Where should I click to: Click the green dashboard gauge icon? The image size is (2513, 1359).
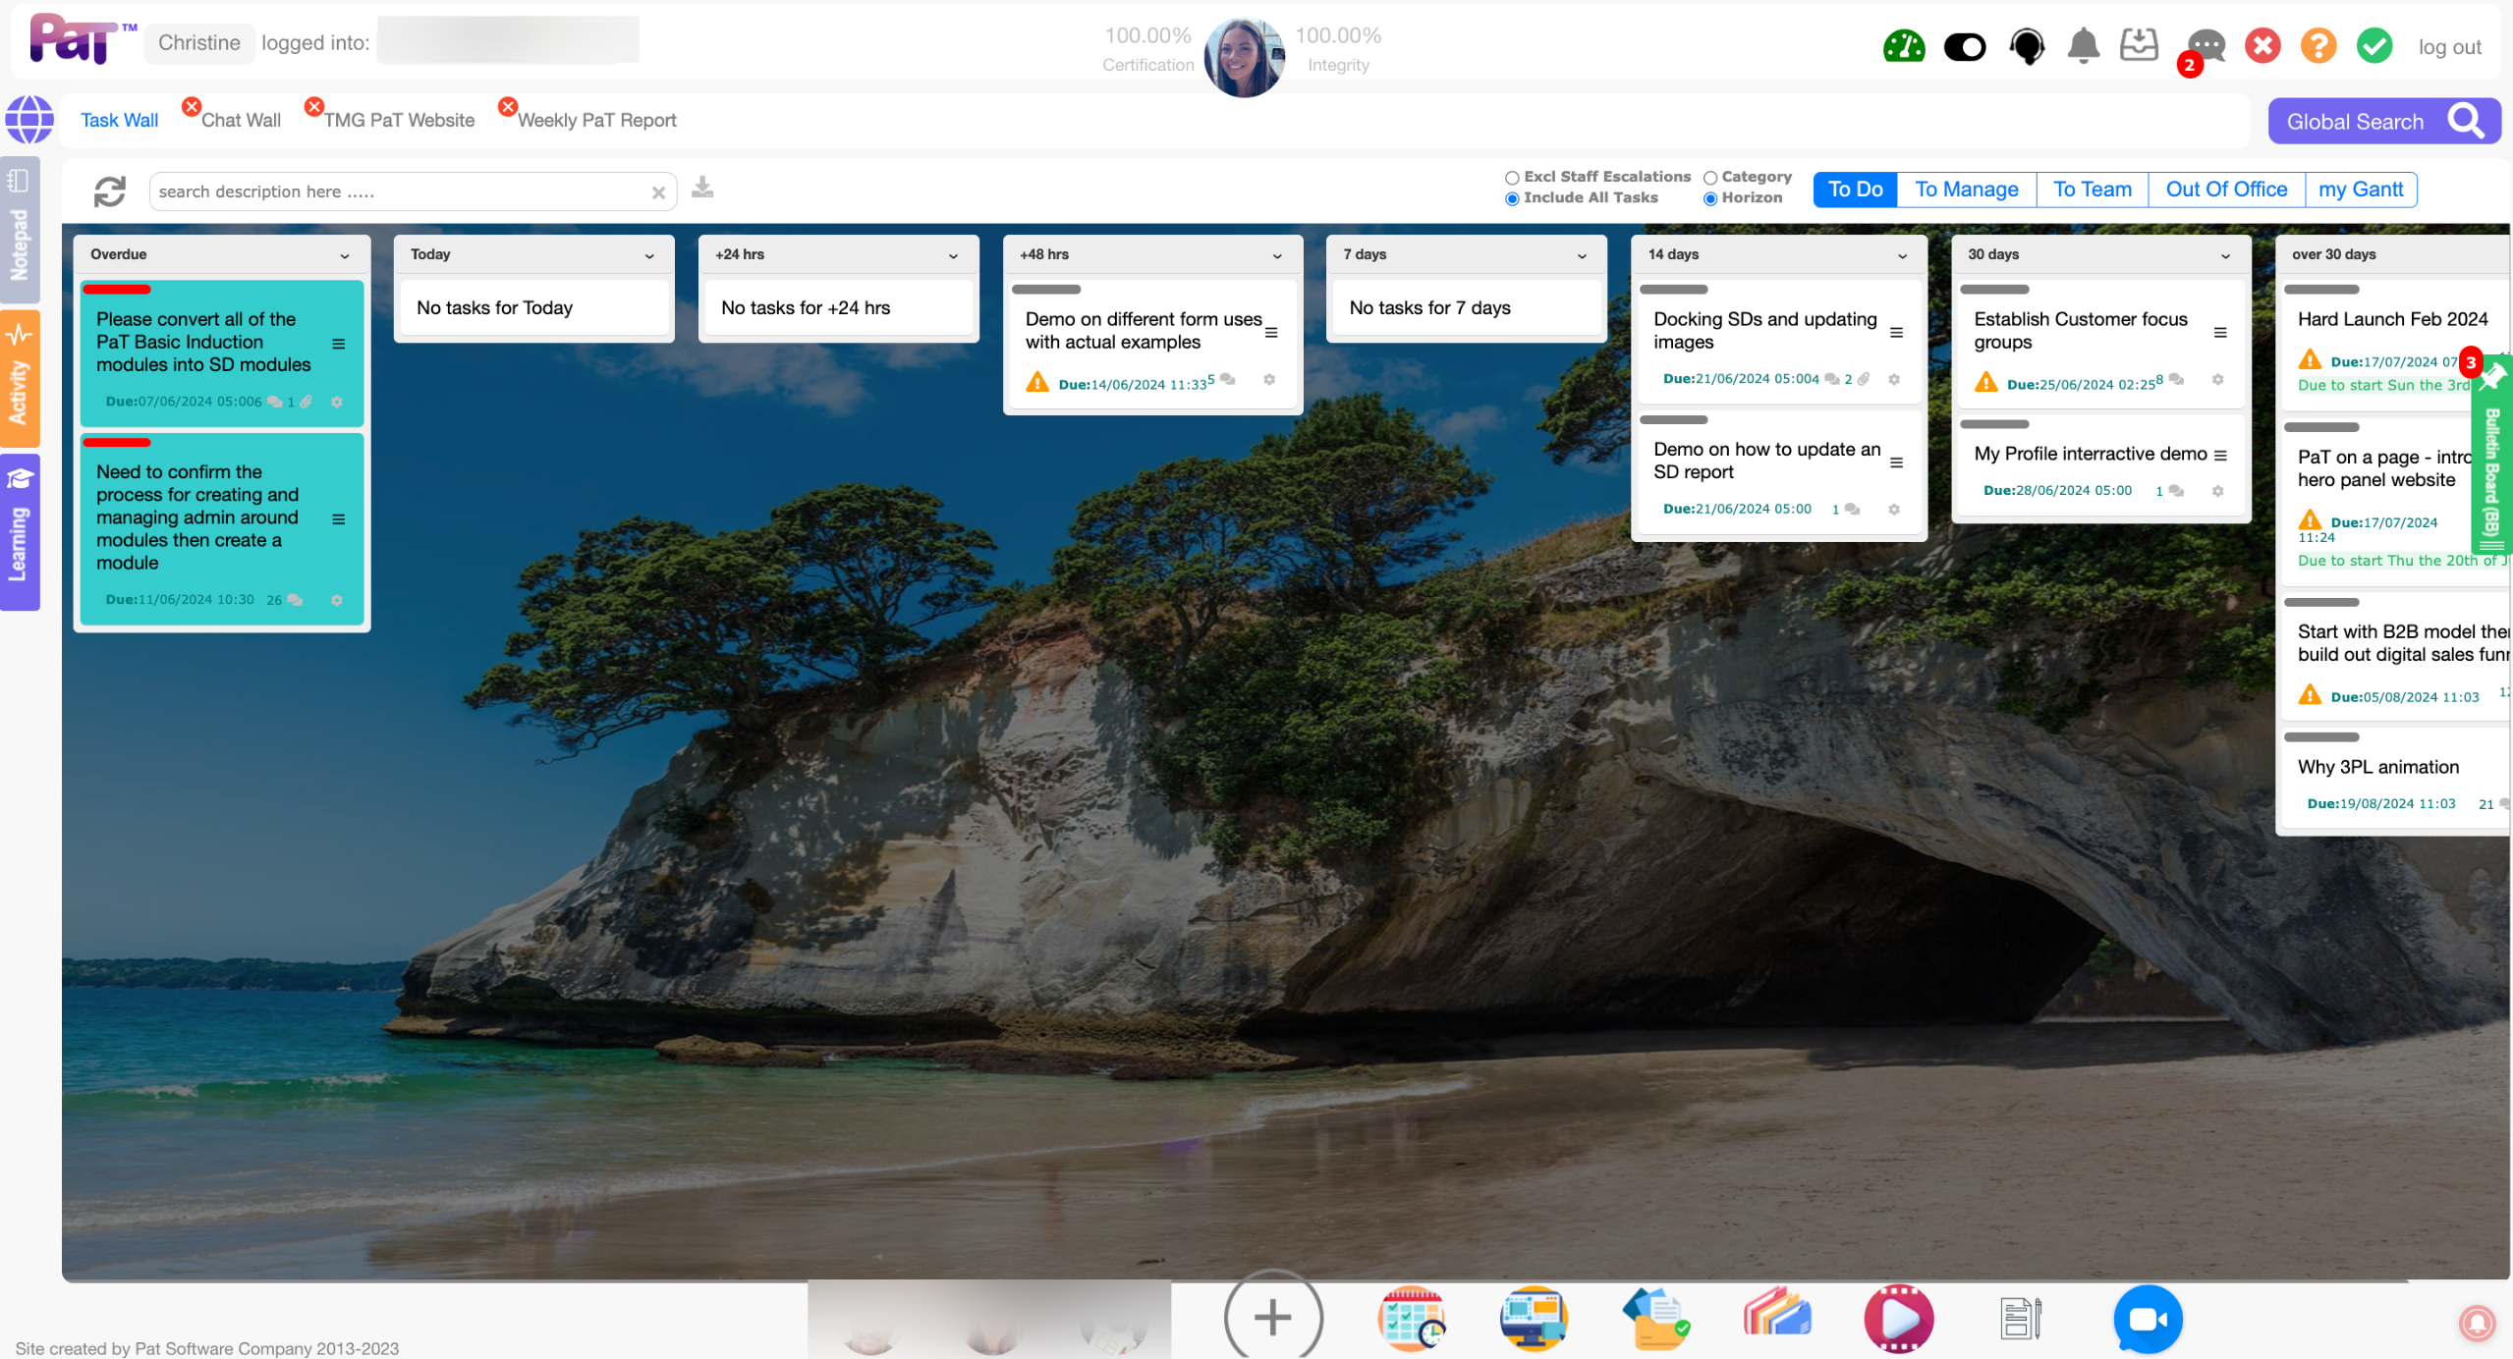1903,46
